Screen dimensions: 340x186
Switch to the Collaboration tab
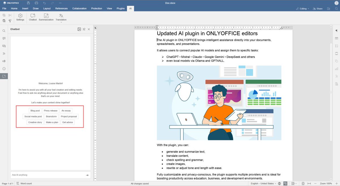coord(79,8)
